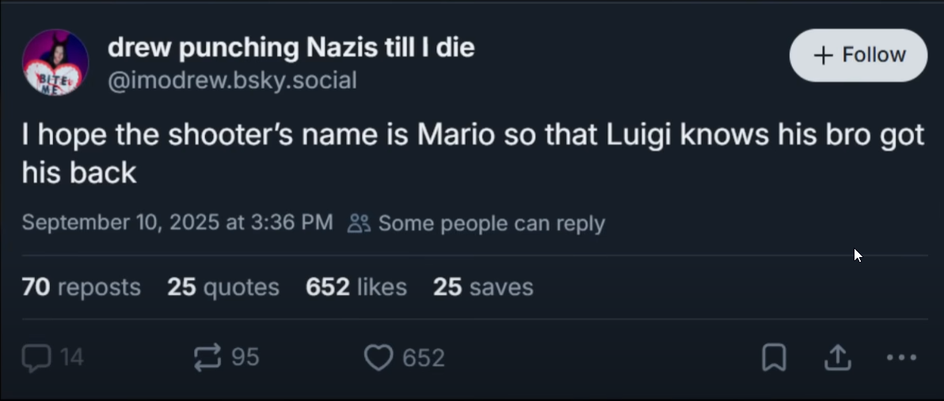Click the plus icon in Follow button
944x401 pixels.
tap(824, 55)
